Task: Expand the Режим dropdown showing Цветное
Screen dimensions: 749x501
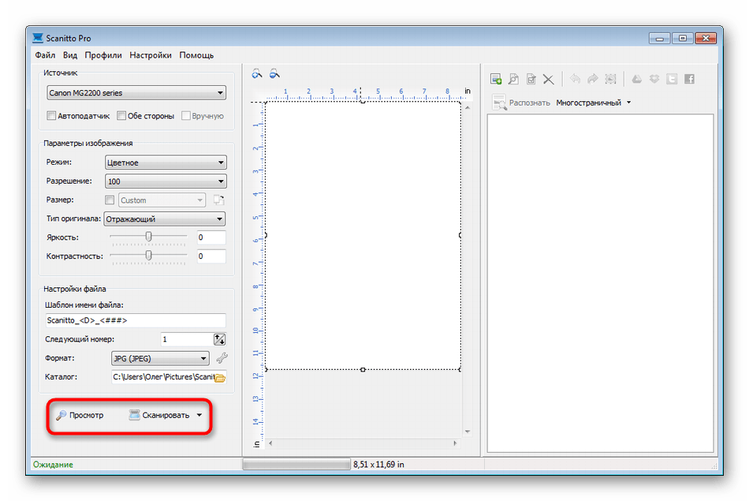Action: (x=166, y=163)
